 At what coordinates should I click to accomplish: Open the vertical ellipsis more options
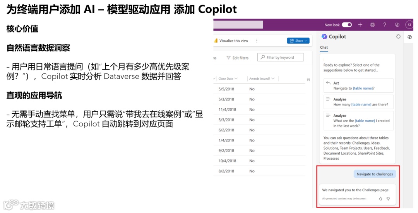click(x=257, y=41)
